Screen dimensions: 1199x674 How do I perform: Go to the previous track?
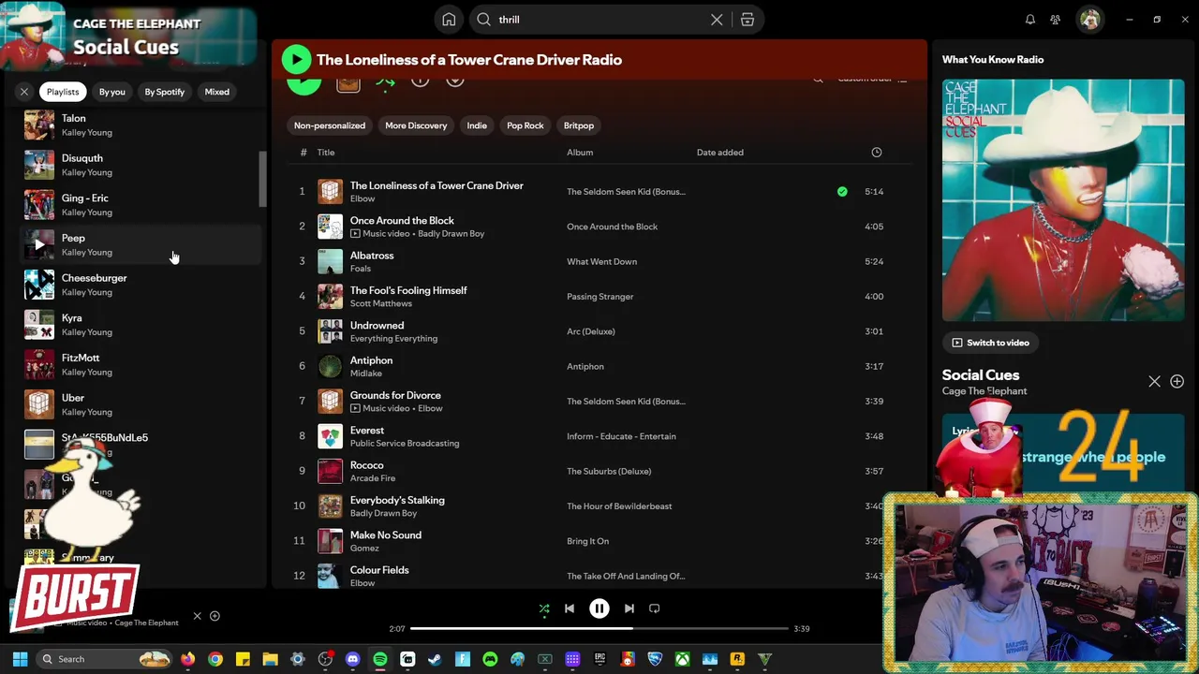[570, 608]
